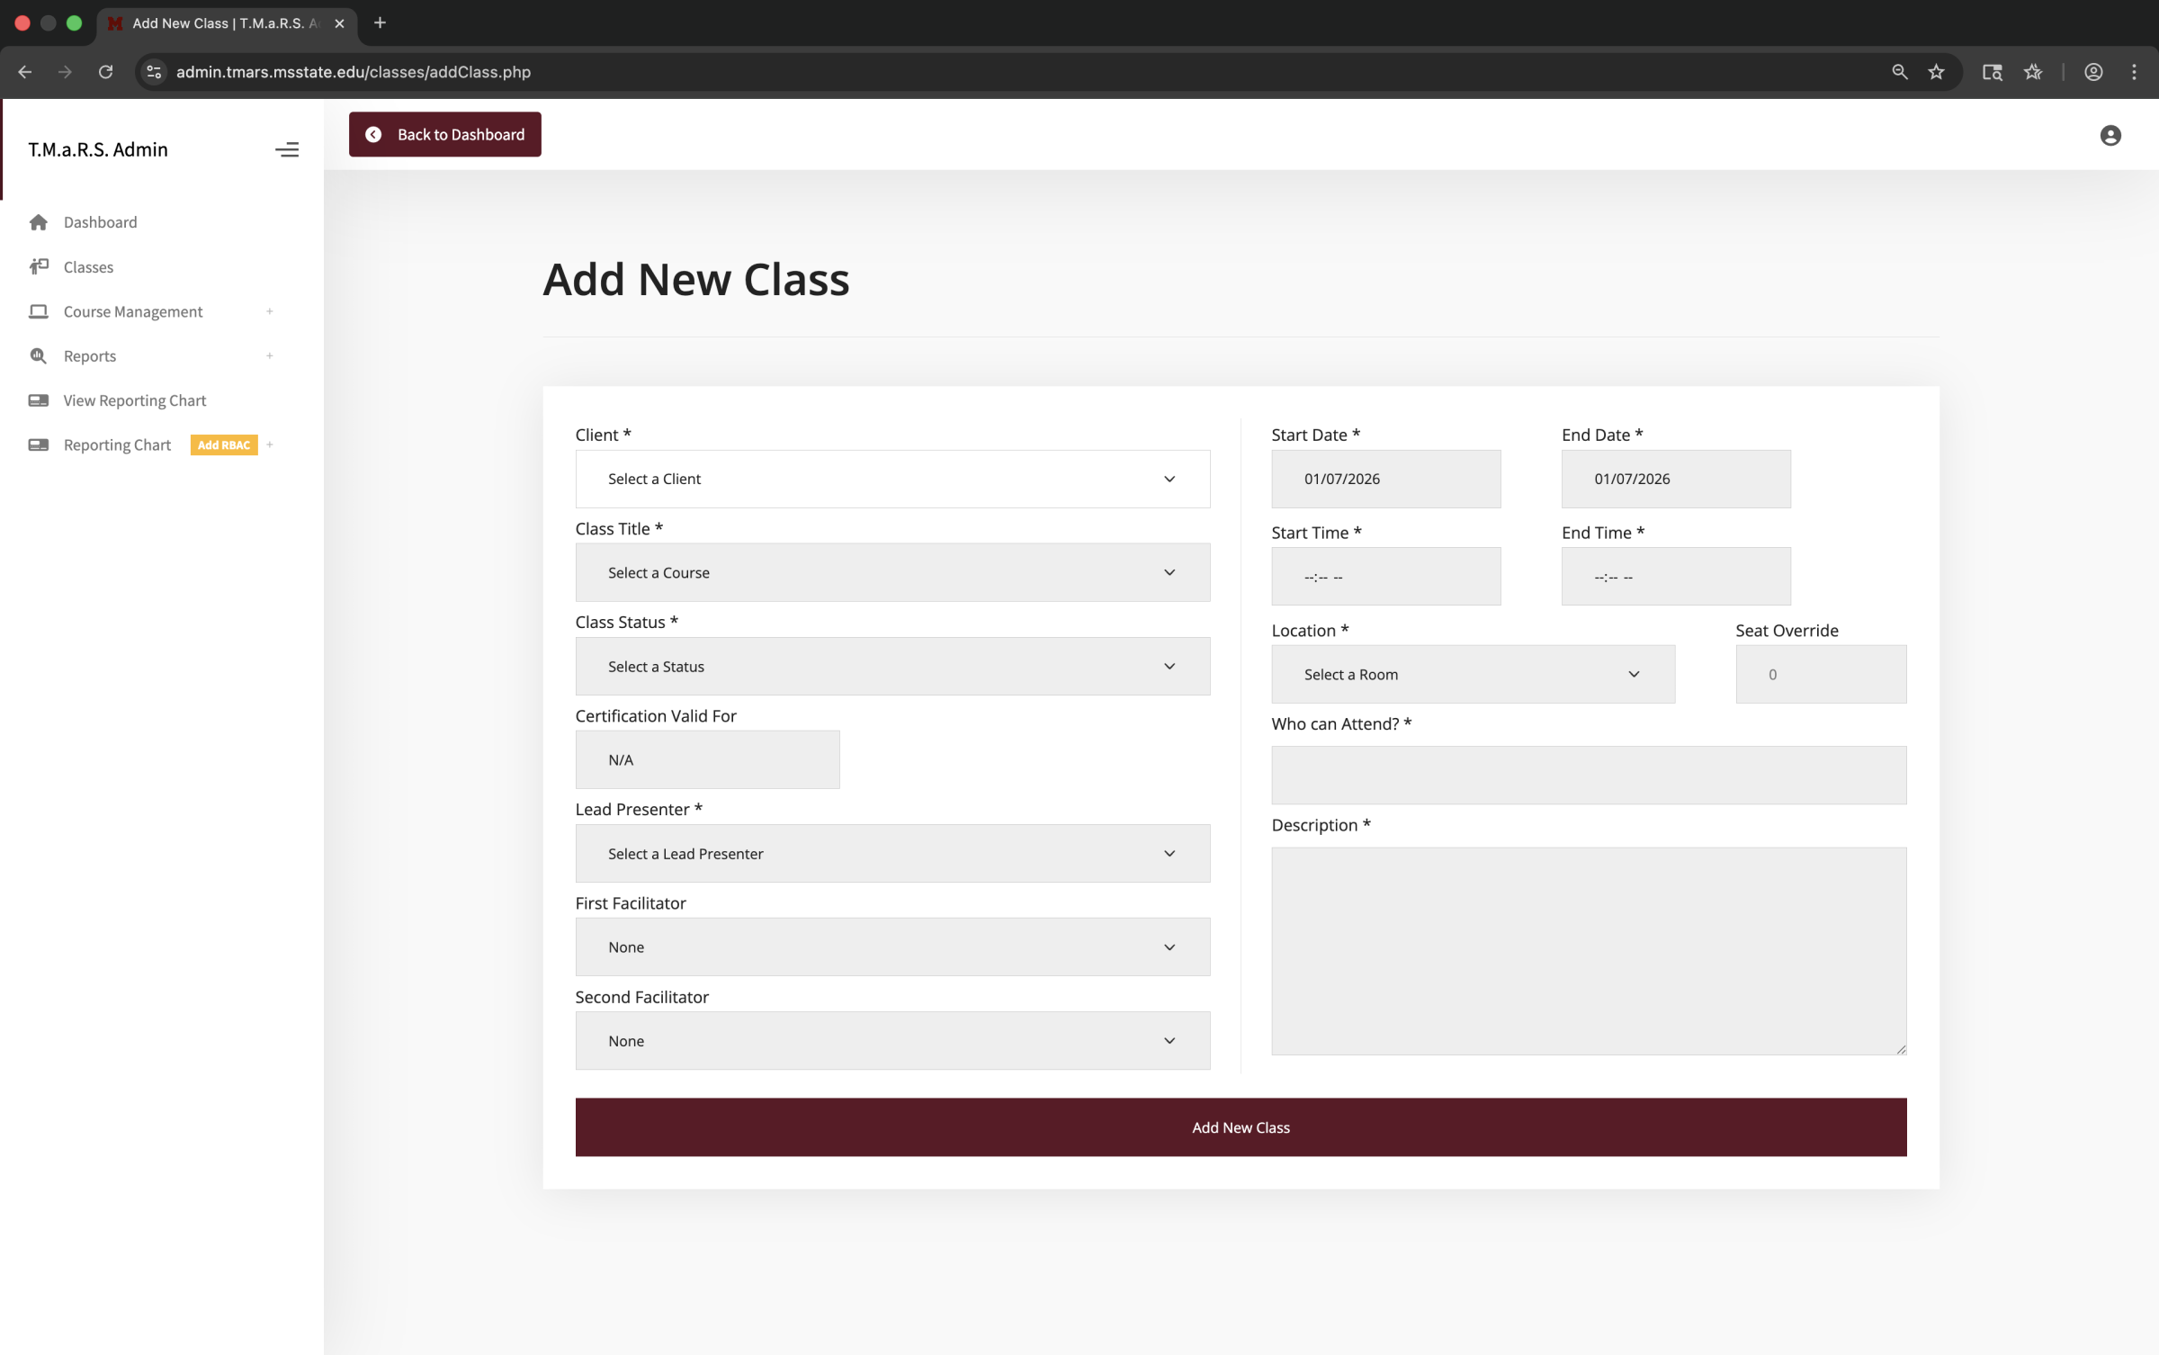
Task: Select the View Reporting Chart icon
Action: point(39,399)
